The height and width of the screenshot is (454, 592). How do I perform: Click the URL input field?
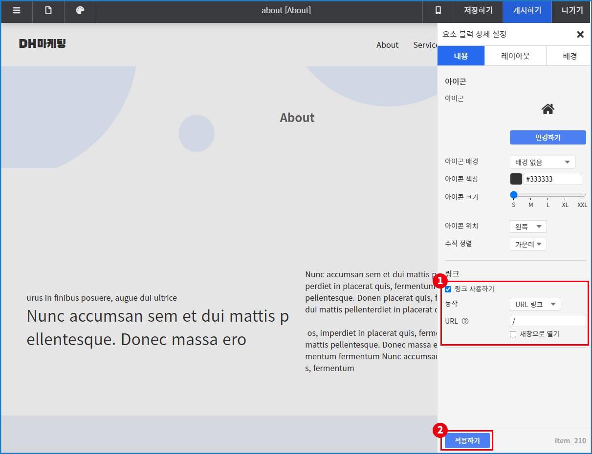(548, 321)
